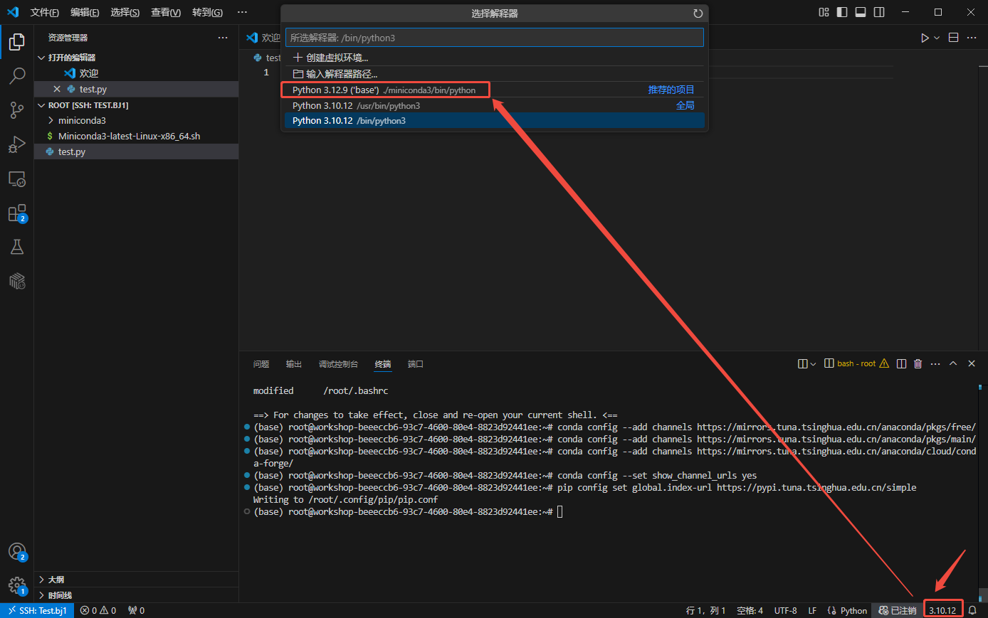Click the interpreter search input field

pyautogui.click(x=494, y=38)
